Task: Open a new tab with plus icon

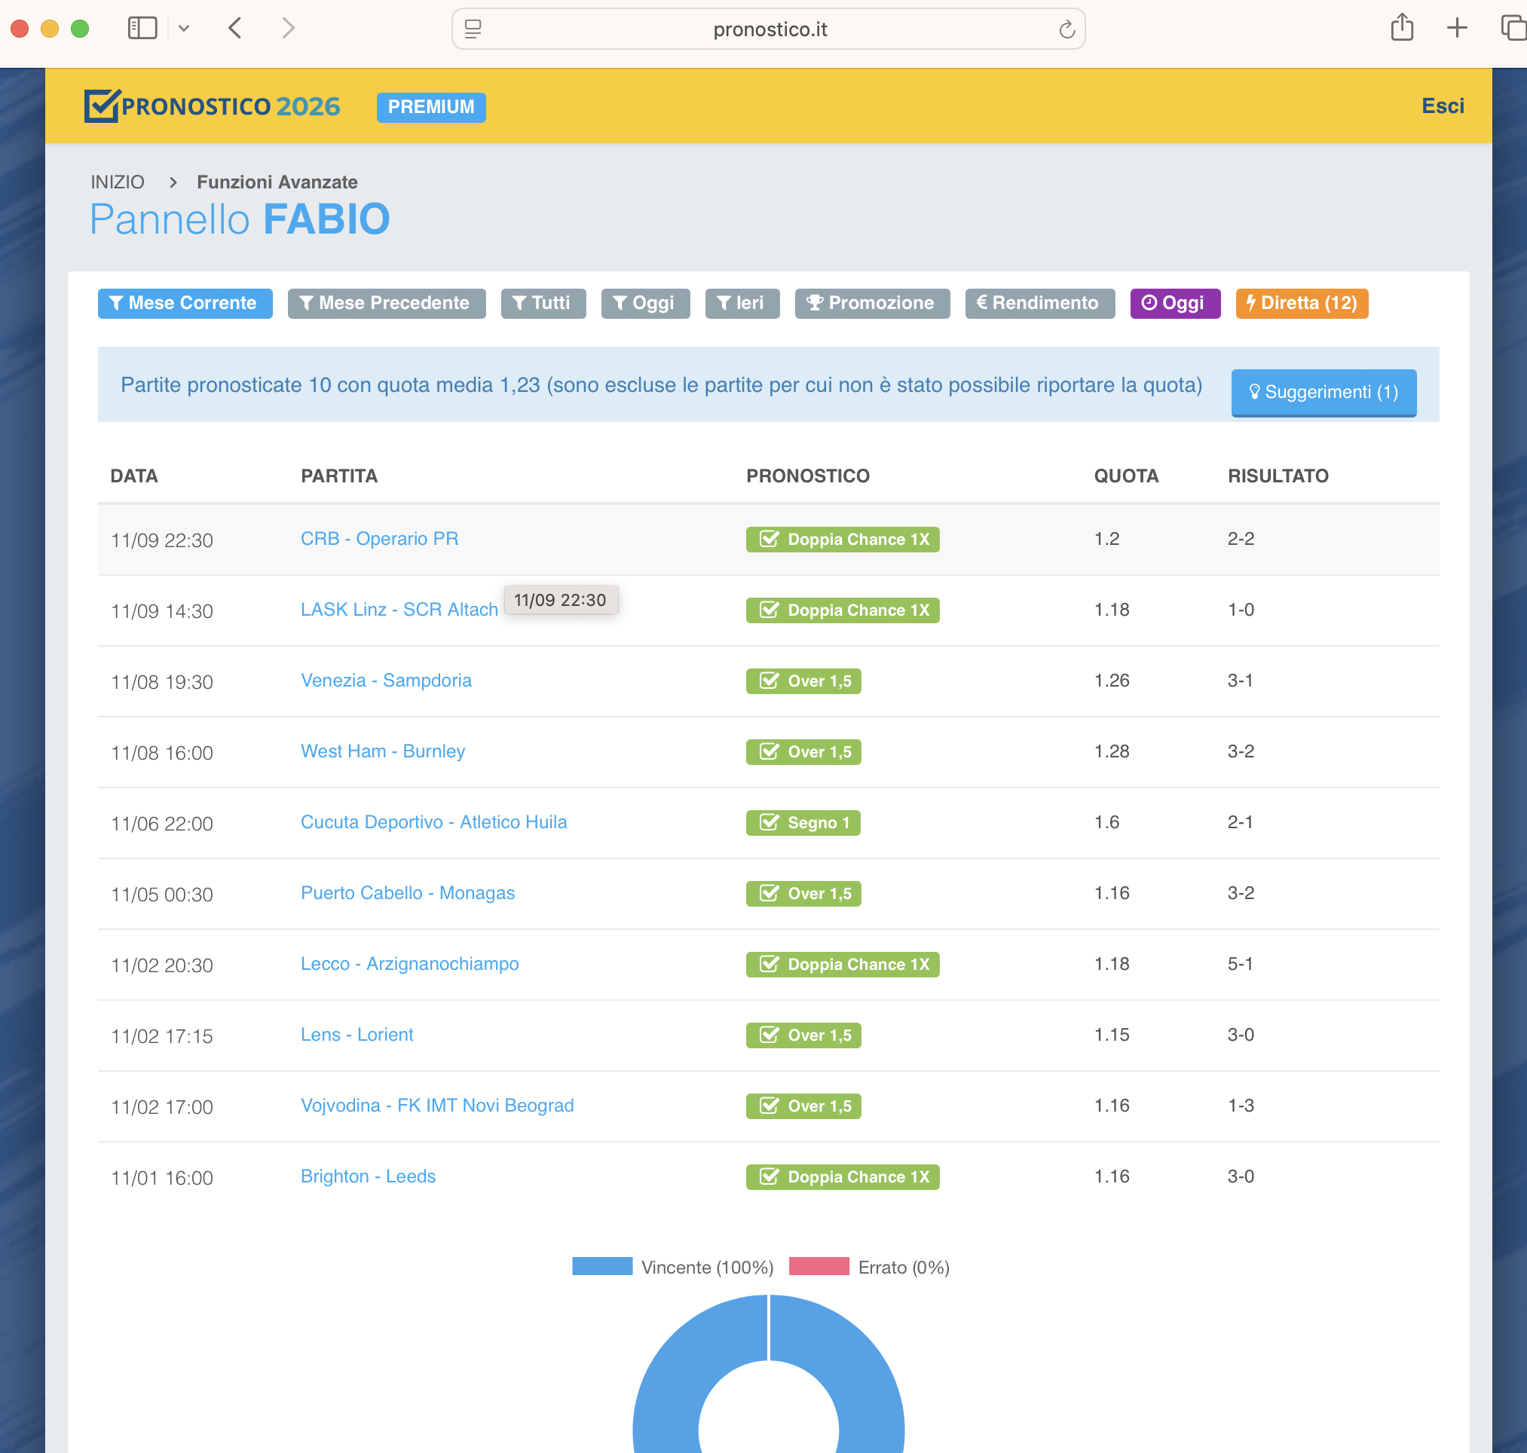Action: click(1456, 28)
